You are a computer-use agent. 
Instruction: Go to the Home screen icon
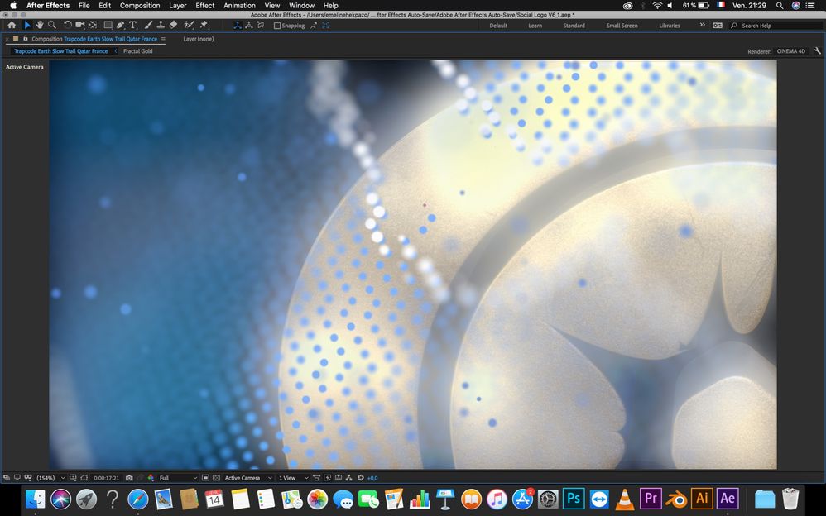(12, 25)
